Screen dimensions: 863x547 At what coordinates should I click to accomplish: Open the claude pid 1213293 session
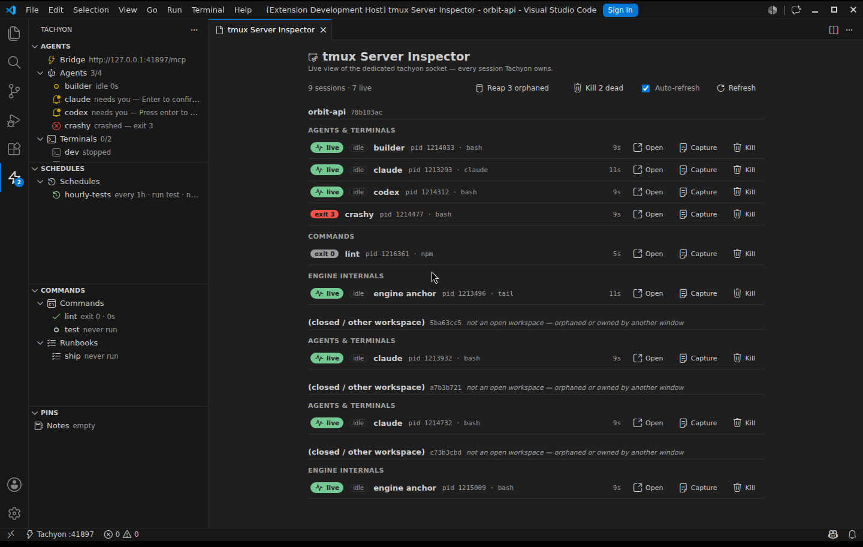(x=648, y=170)
